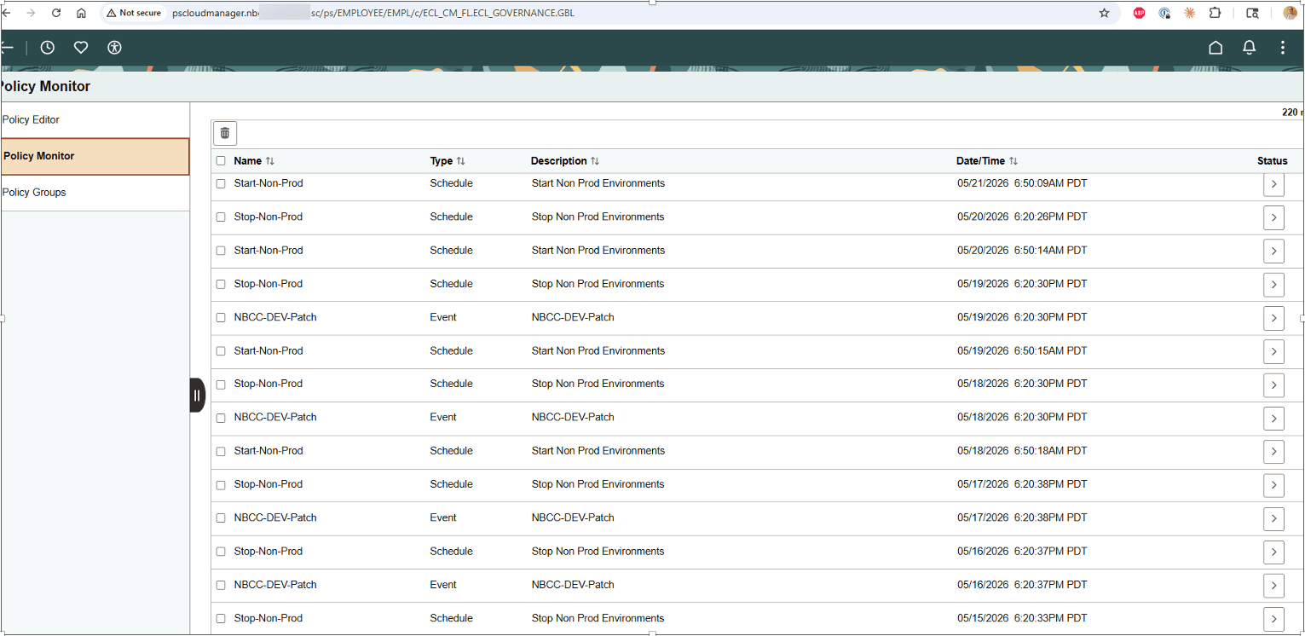Open status chevron for Stop-Non-Prod 05/15/2026 row
This screenshot has height=636, width=1305.
(1273, 619)
